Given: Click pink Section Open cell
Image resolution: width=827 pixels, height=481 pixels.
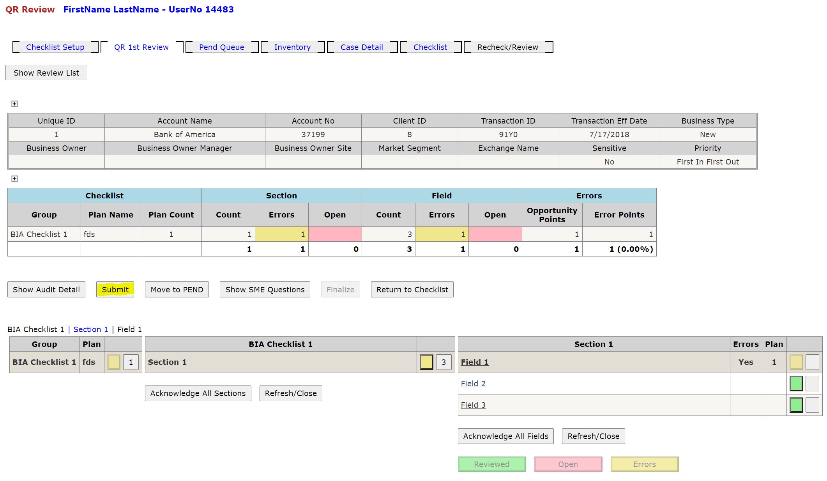Looking at the screenshot, I should tap(335, 234).
